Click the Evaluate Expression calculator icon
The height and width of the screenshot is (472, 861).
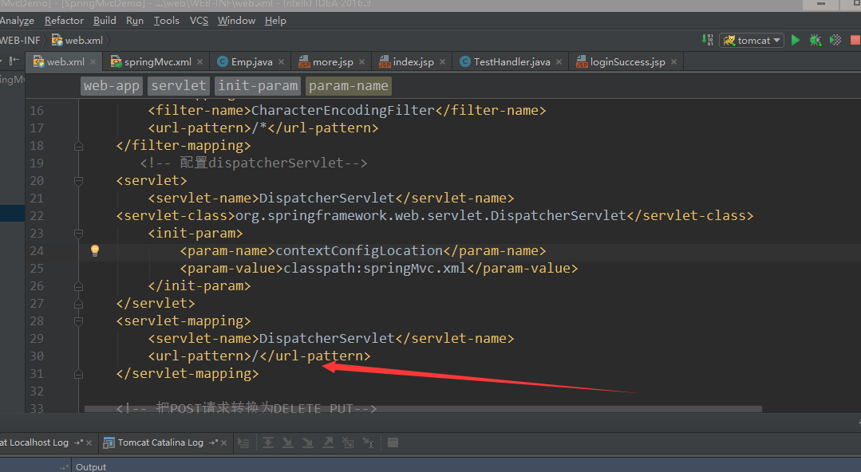coord(393,443)
